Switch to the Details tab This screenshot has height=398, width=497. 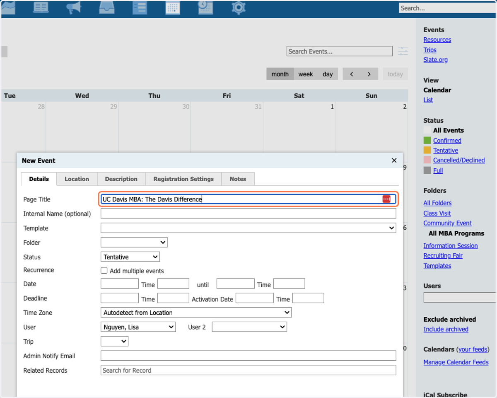click(x=39, y=179)
